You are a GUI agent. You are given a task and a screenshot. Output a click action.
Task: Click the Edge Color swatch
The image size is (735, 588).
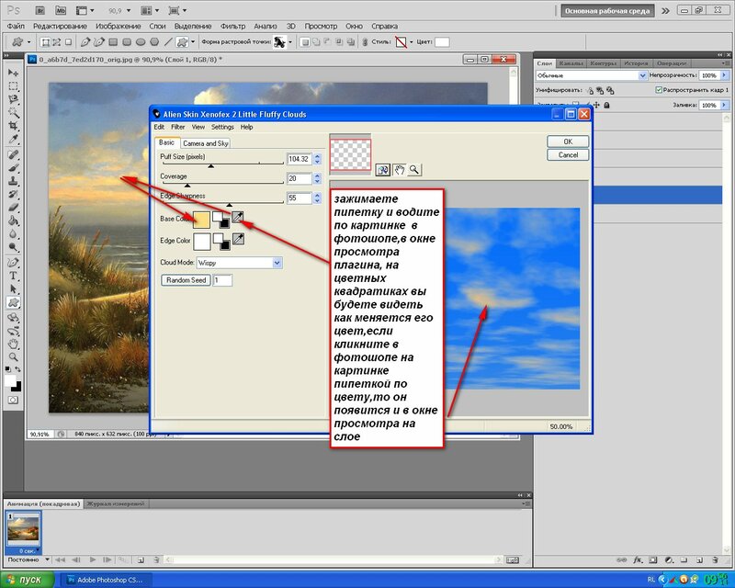[x=201, y=242]
